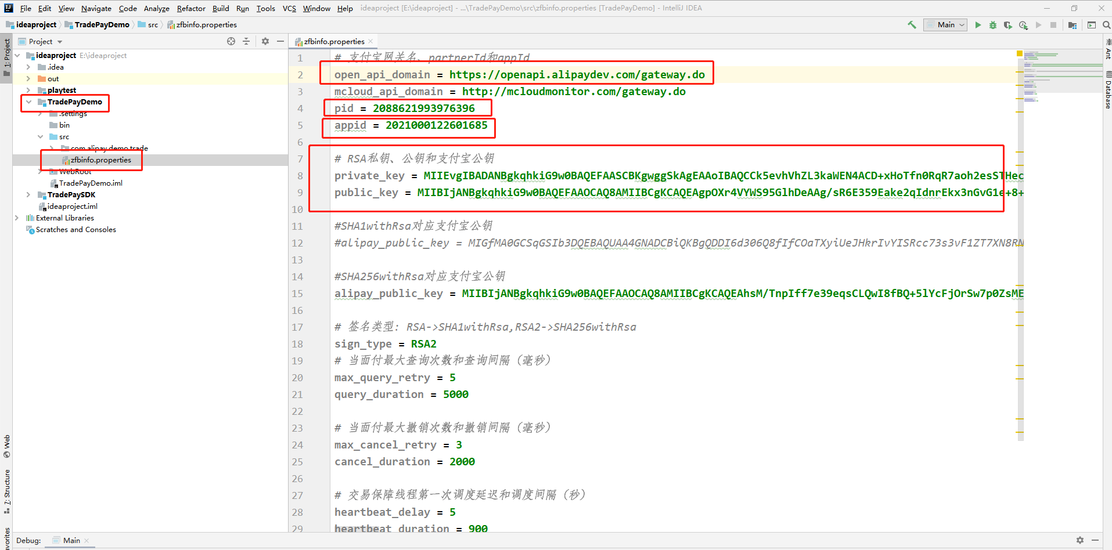Click the editor error stripe scrollbar
This screenshot has height=550, width=1112.
[1020, 244]
